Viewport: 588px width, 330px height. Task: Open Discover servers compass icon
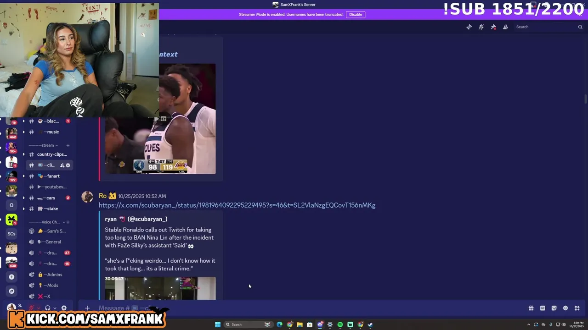click(11, 291)
